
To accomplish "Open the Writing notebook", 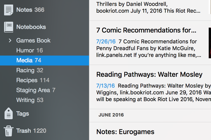I will [25, 100].
